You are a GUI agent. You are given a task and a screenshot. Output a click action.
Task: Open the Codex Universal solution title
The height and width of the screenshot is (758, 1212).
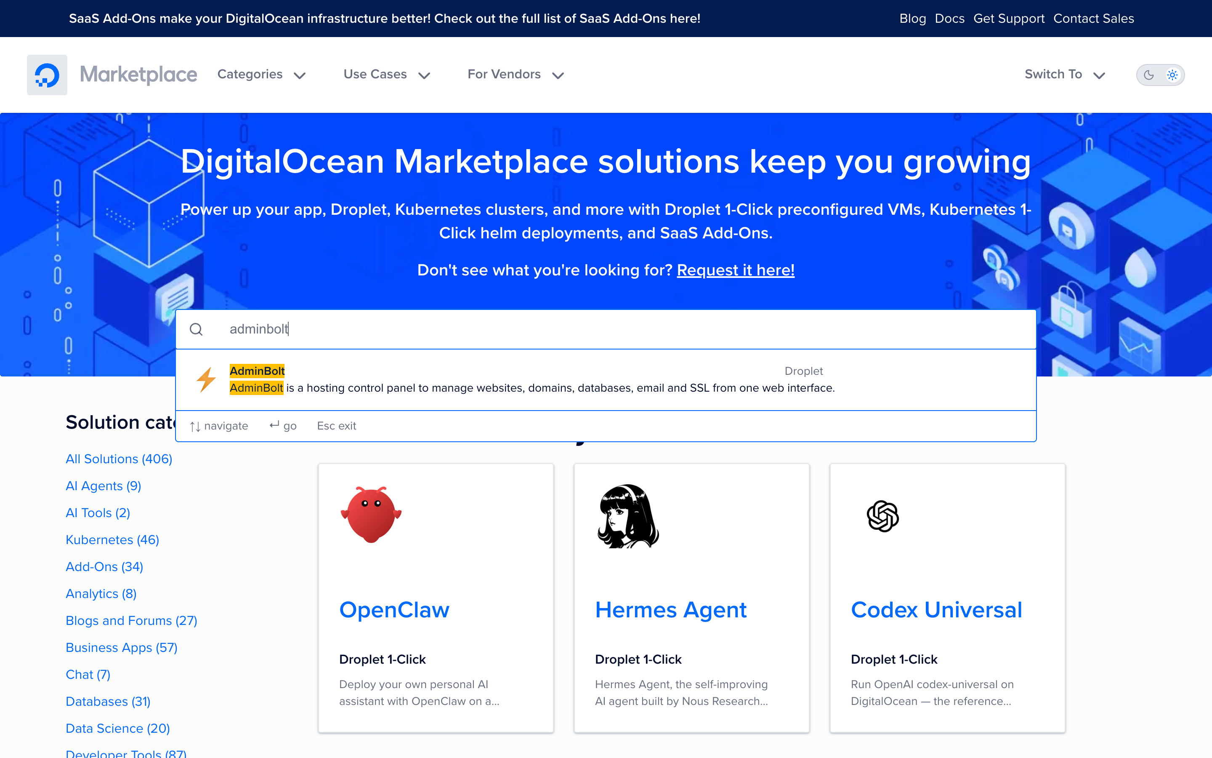(936, 610)
